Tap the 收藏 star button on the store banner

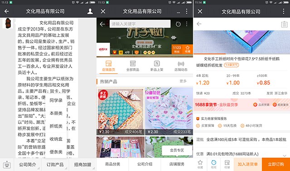[x=188, y=50]
